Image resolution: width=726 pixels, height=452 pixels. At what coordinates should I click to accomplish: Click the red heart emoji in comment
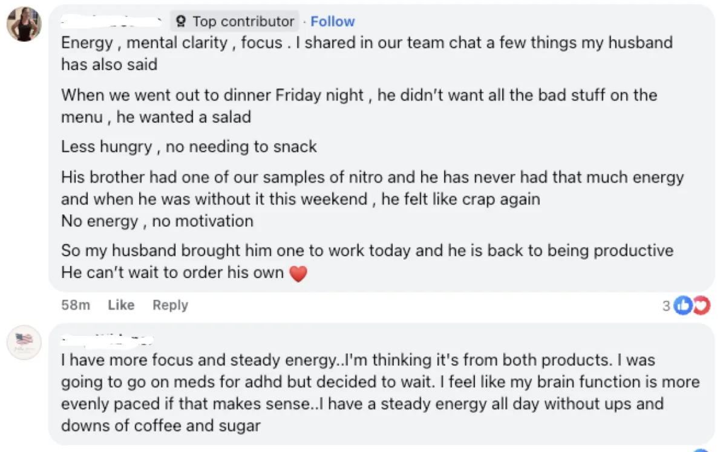tap(298, 274)
